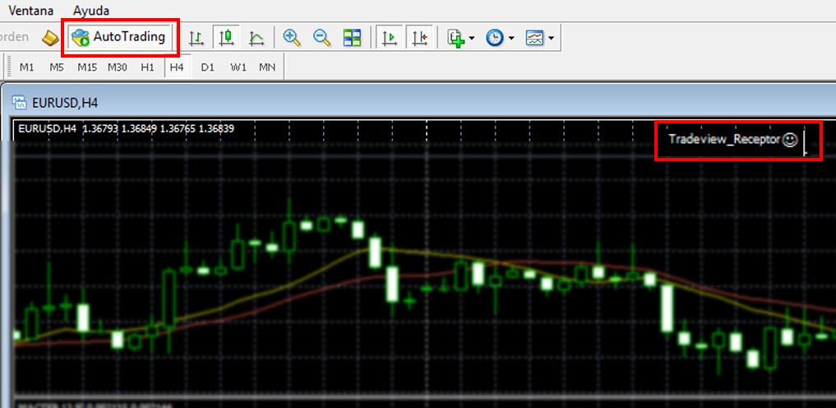Select D1 timeframe

pos(207,67)
